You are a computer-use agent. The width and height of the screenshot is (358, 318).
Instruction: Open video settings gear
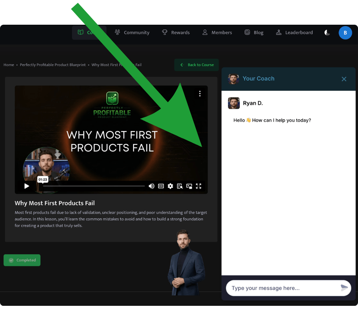click(170, 186)
